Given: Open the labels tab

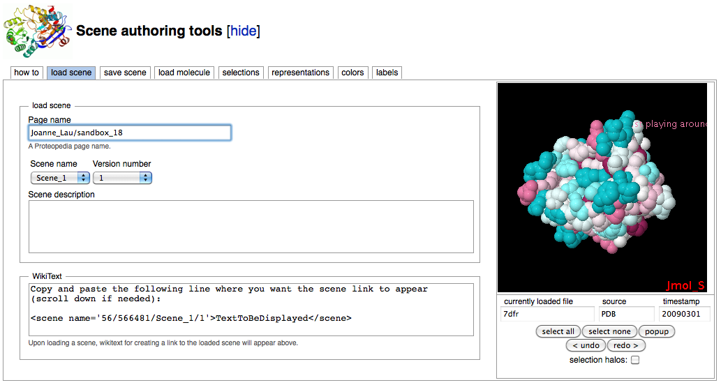Looking at the screenshot, I should 387,73.
